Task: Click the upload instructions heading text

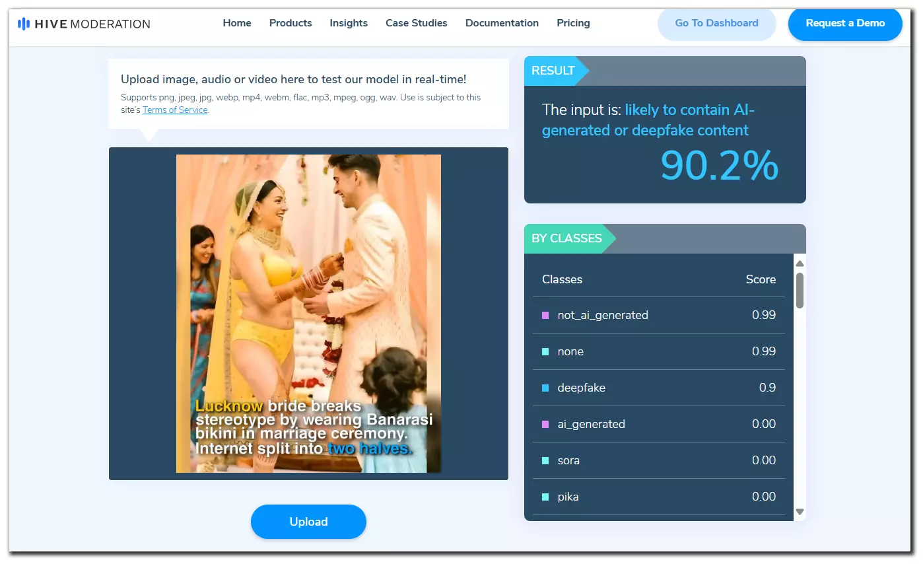Action: pyautogui.click(x=293, y=79)
